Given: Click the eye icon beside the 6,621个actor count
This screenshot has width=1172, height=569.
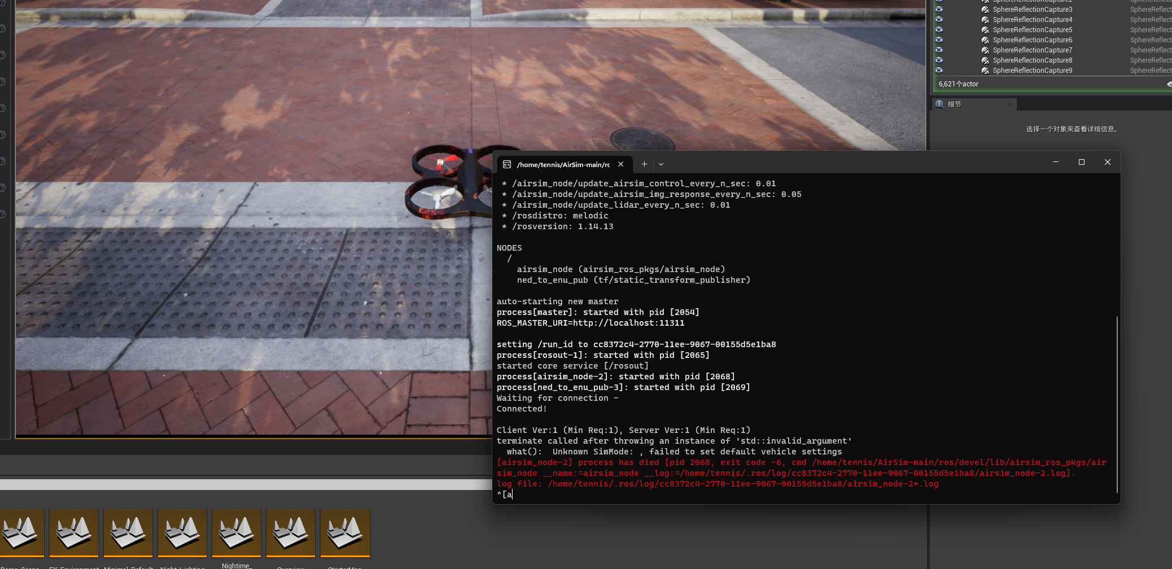Looking at the screenshot, I should 1169,84.
